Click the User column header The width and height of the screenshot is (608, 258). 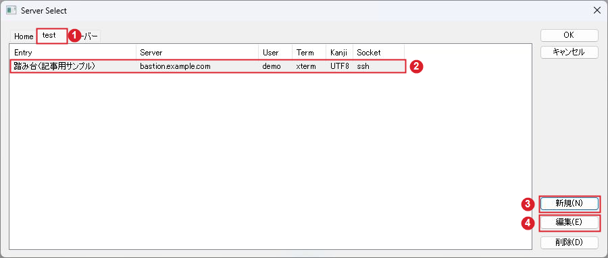276,52
